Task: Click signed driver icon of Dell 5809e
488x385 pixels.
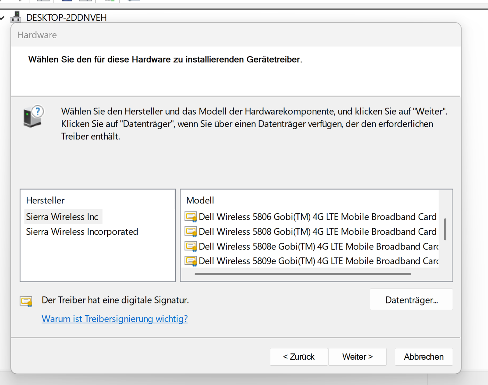Action: (191, 261)
